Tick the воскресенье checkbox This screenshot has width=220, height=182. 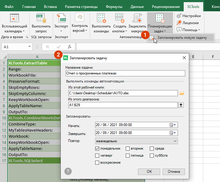(97, 162)
